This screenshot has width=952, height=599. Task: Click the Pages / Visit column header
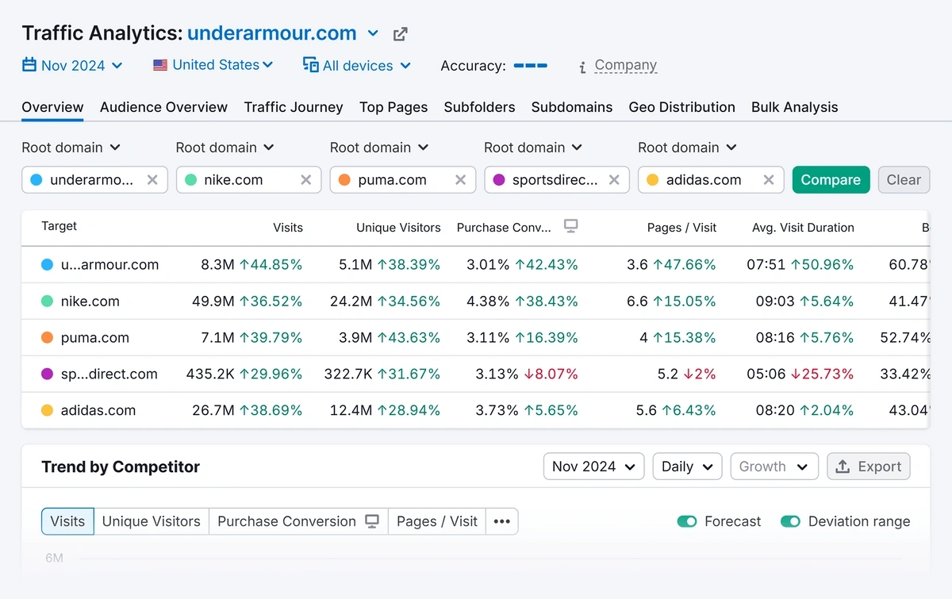click(x=681, y=228)
